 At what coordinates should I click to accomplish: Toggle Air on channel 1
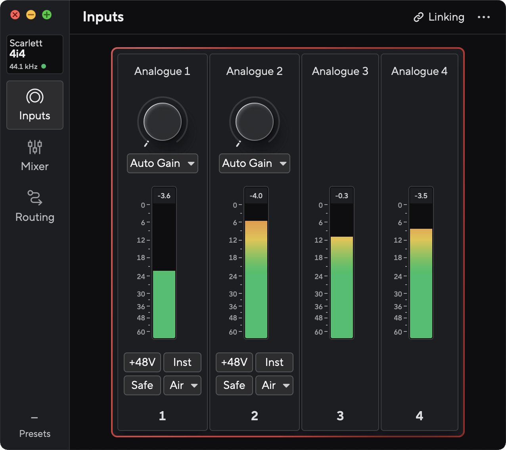pos(177,385)
